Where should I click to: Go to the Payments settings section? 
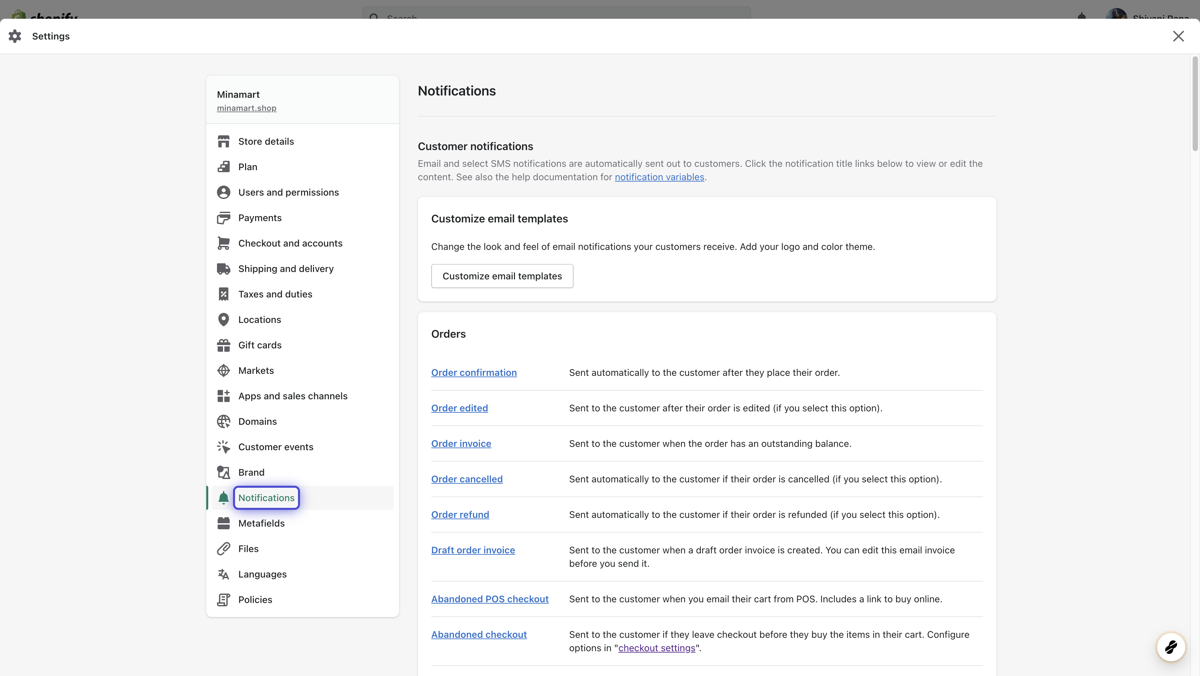click(259, 218)
